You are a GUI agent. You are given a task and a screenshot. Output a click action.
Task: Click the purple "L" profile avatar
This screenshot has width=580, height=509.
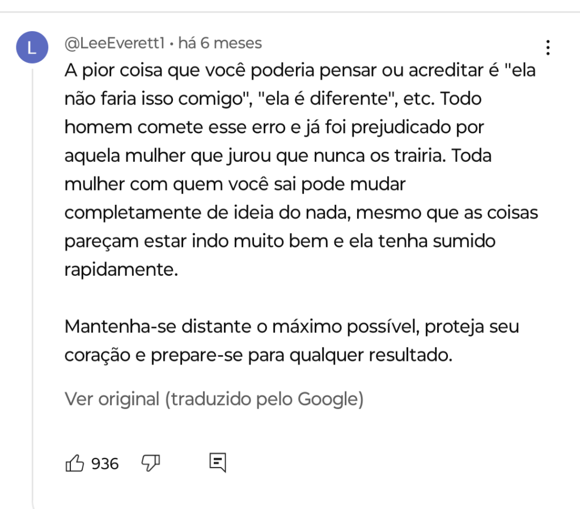(x=32, y=48)
